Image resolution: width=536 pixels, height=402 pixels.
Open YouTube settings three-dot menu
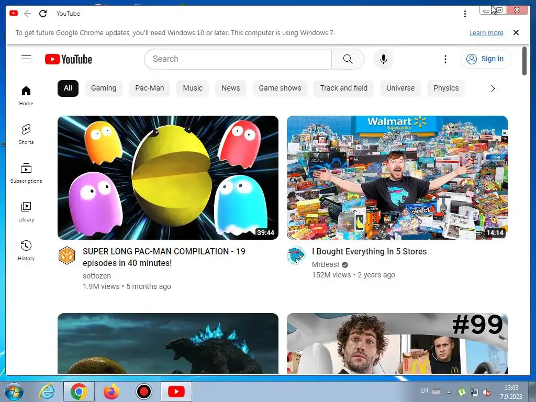(445, 59)
